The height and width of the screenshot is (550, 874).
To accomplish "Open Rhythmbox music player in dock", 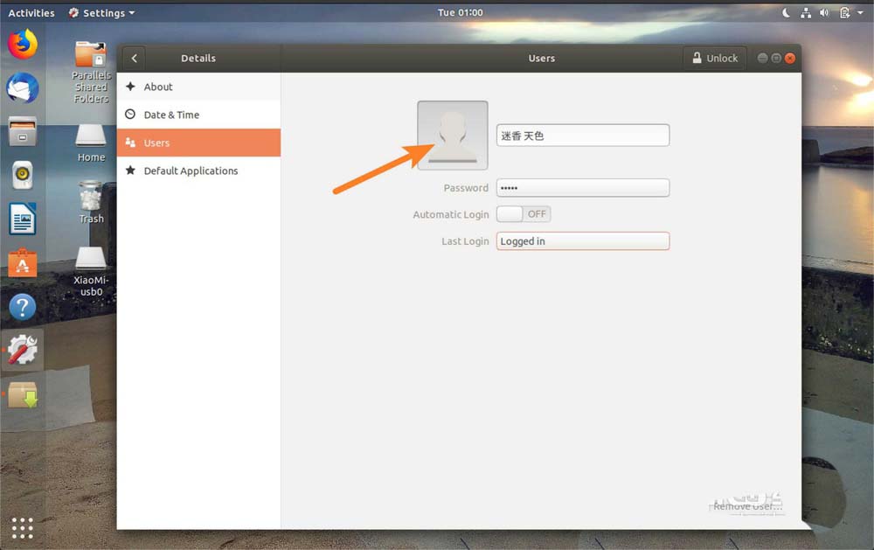I will [23, 175].
